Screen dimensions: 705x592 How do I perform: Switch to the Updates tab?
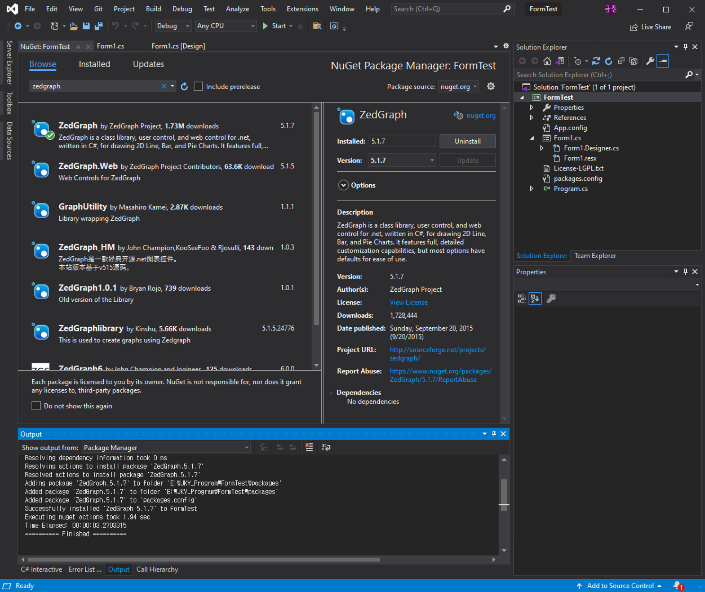[148, 64]
